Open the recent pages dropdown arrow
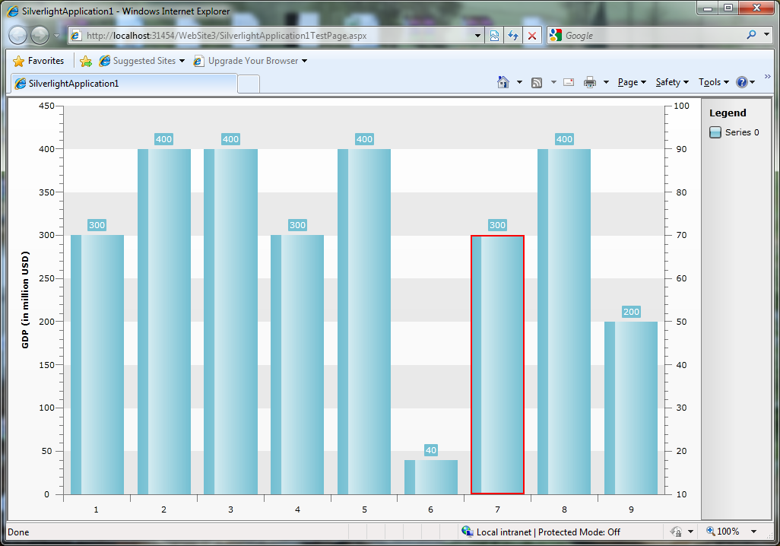The image size is (780, 546). 57,36
